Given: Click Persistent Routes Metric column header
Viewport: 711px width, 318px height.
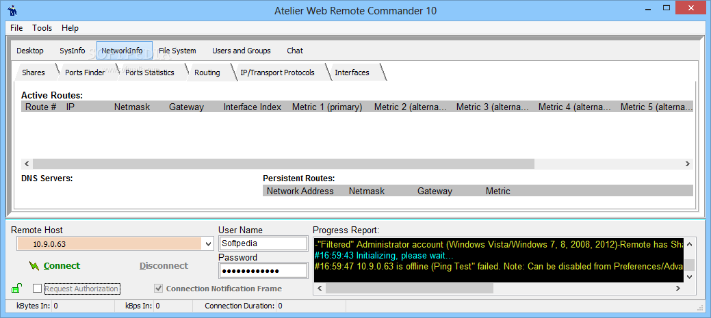Looking at the screenshot, I should click(516, 191).
